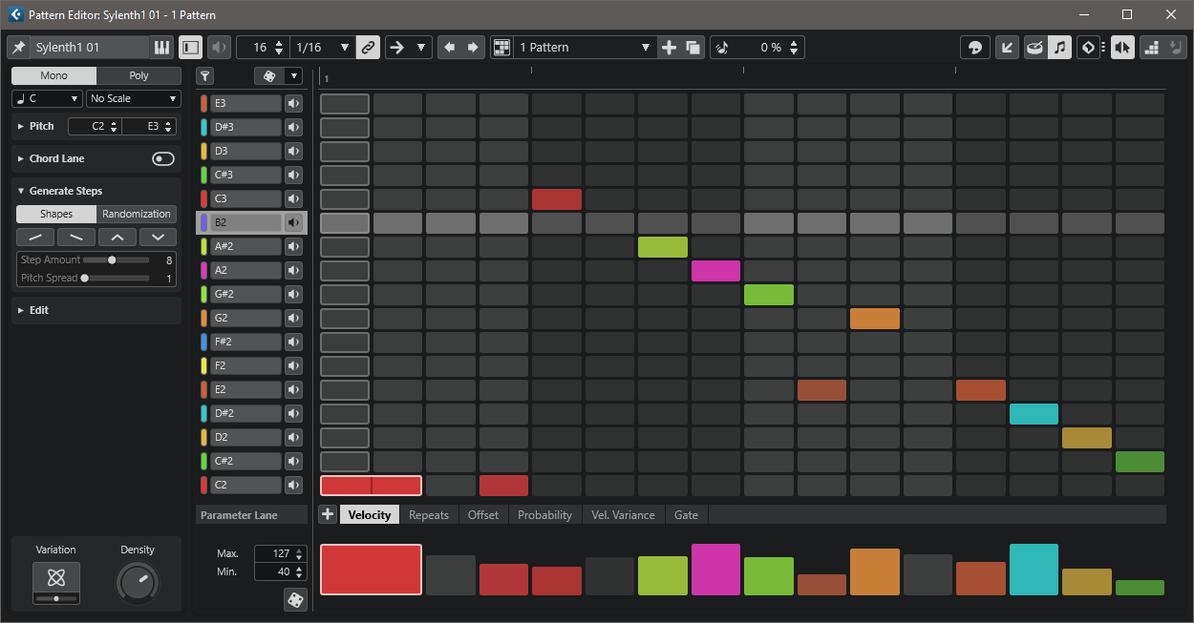This screenshot has height=623, width=1194.
Task: Click the duplicate pattern icon
Action: click(693, 48)
